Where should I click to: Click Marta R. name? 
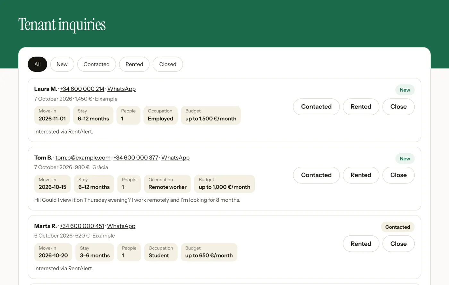click(46, 226)
